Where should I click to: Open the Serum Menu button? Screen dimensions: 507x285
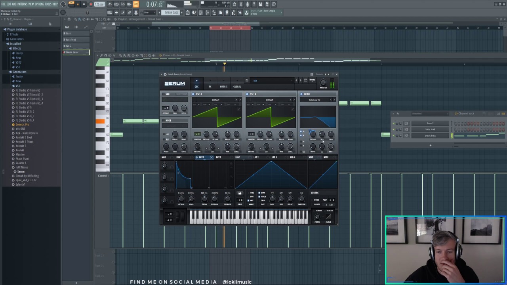(x=312, y=80)
